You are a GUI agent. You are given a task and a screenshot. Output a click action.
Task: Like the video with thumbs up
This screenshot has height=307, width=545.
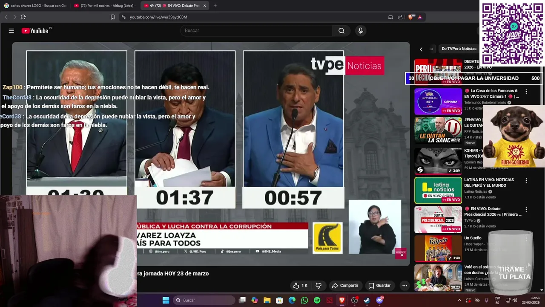click(300, 286)
